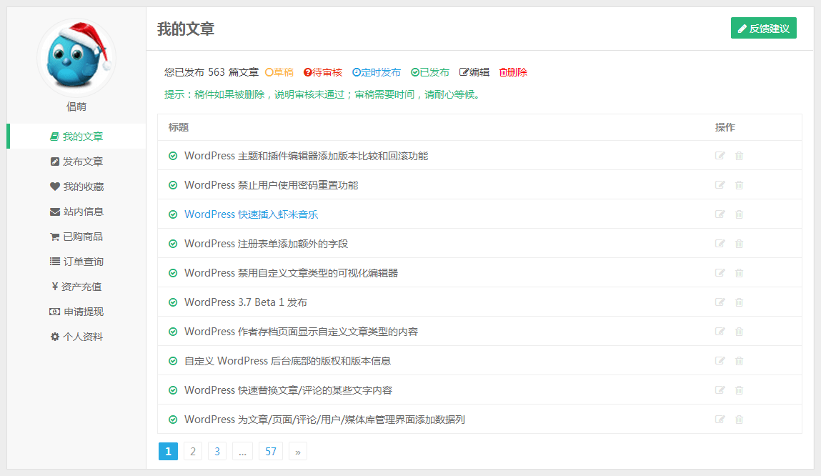Go to 发布文章 in sidebar
Viewport: 821px width, 476px height.
click(x=76, y=162)
